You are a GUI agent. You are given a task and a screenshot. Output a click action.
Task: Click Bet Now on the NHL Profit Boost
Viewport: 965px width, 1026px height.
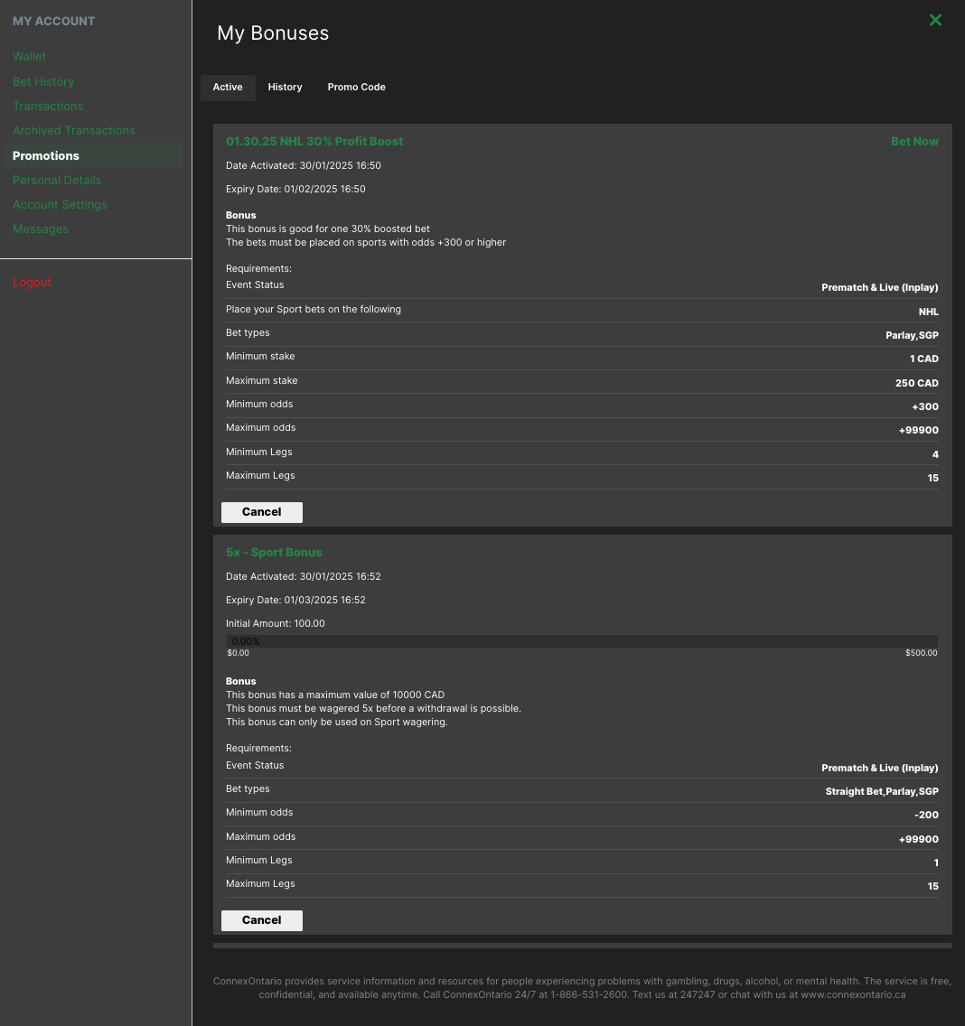914,141
